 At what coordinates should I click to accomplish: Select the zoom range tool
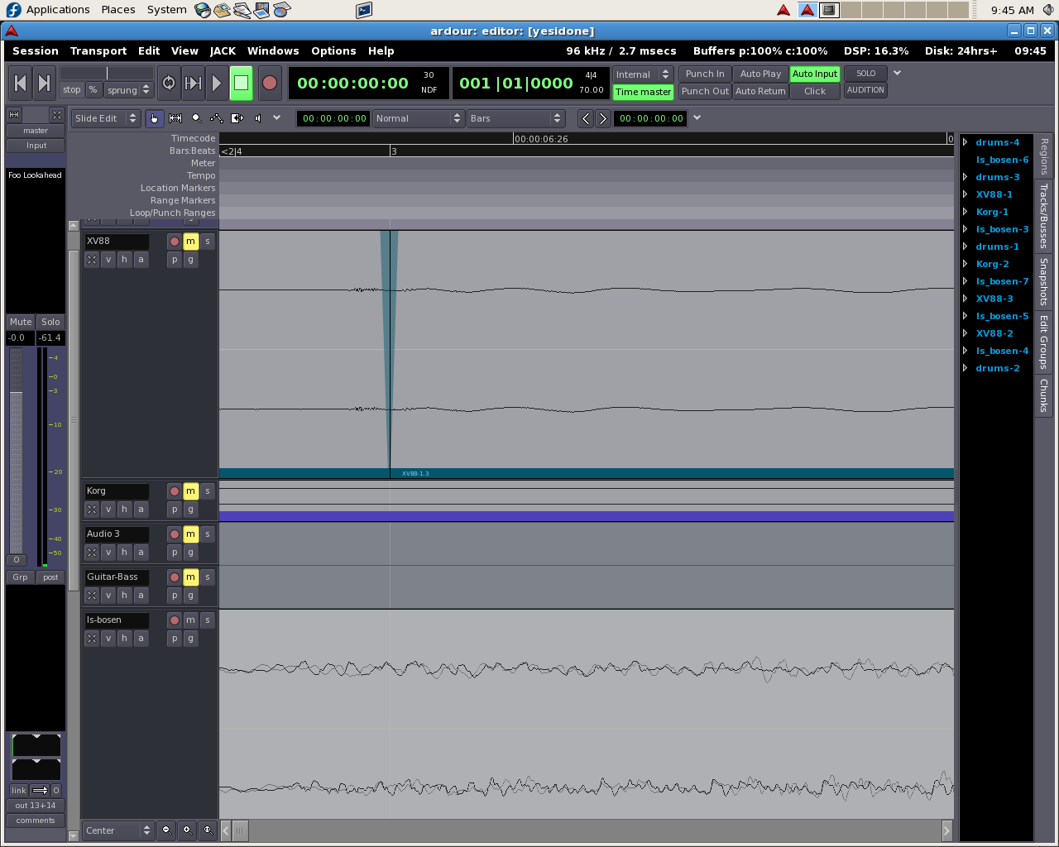point(196,118)
